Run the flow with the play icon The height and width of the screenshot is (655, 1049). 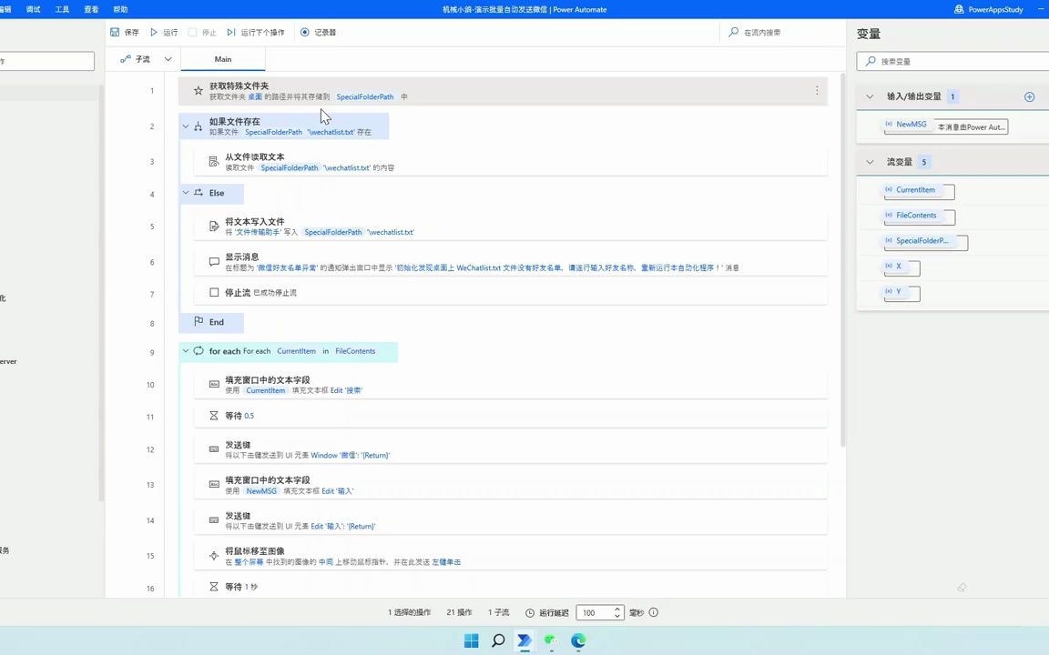coord(153,32)
